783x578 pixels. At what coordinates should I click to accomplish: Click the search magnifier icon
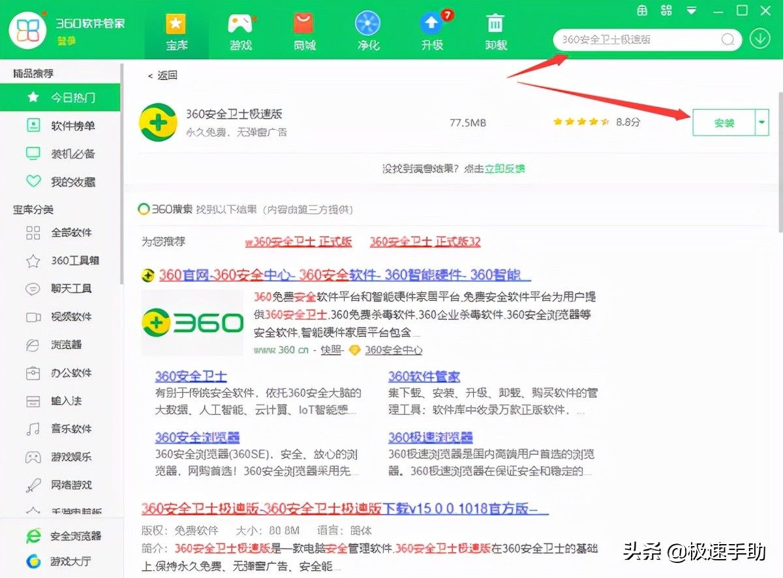[x=727, y=39]
